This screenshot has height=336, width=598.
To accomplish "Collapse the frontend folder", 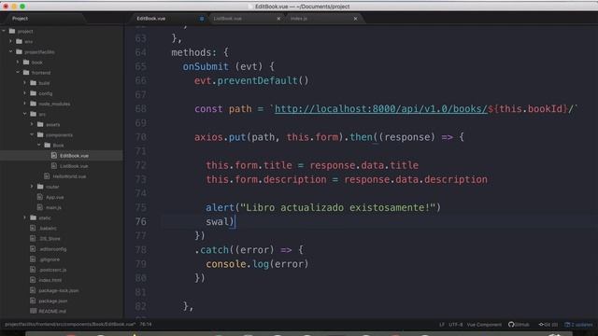I will tap(18, 72).
